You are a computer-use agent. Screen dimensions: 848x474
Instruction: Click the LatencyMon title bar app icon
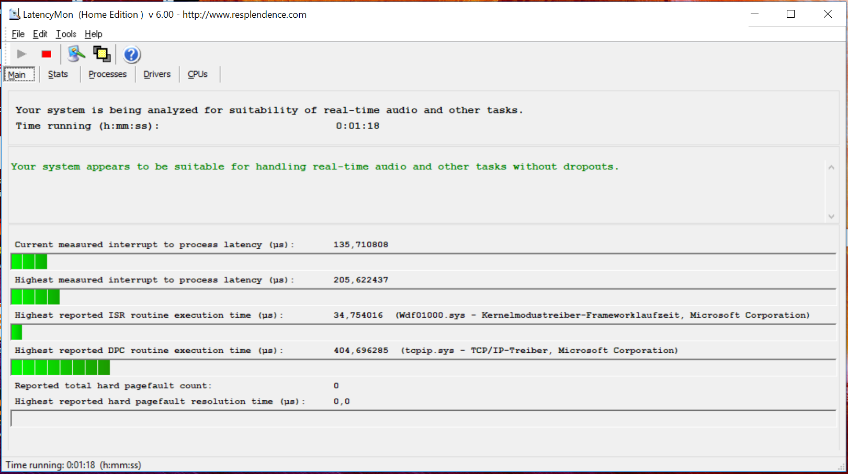pos(14,14)
